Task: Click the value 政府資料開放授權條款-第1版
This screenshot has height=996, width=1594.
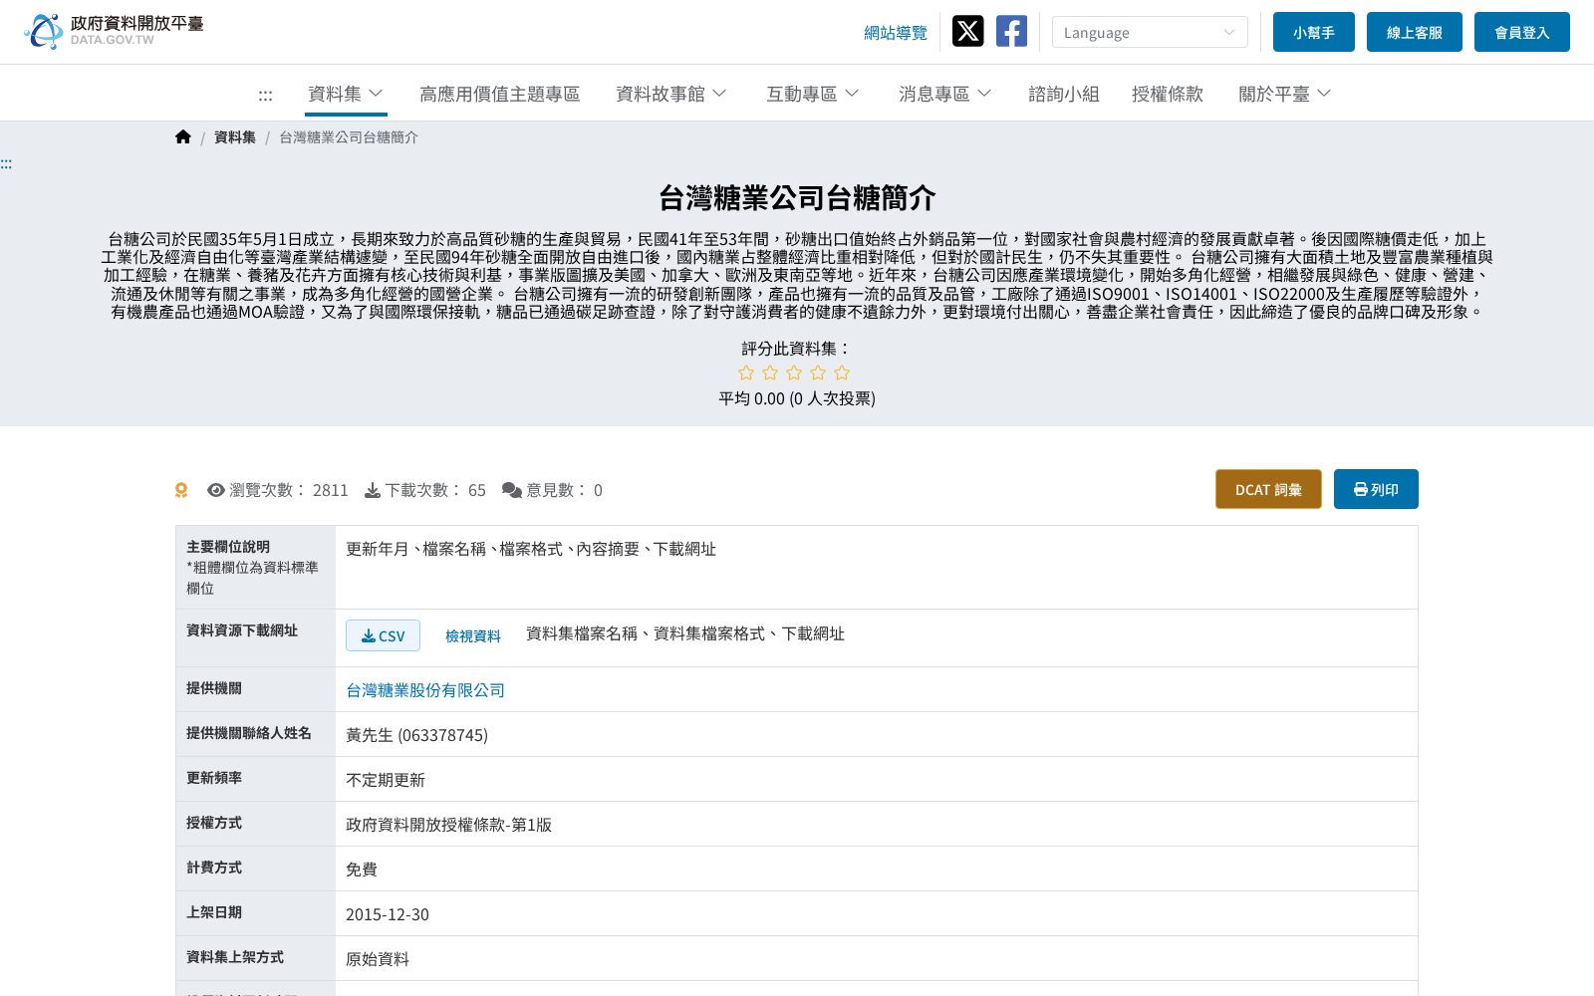Action: click(x=448, y=825)
